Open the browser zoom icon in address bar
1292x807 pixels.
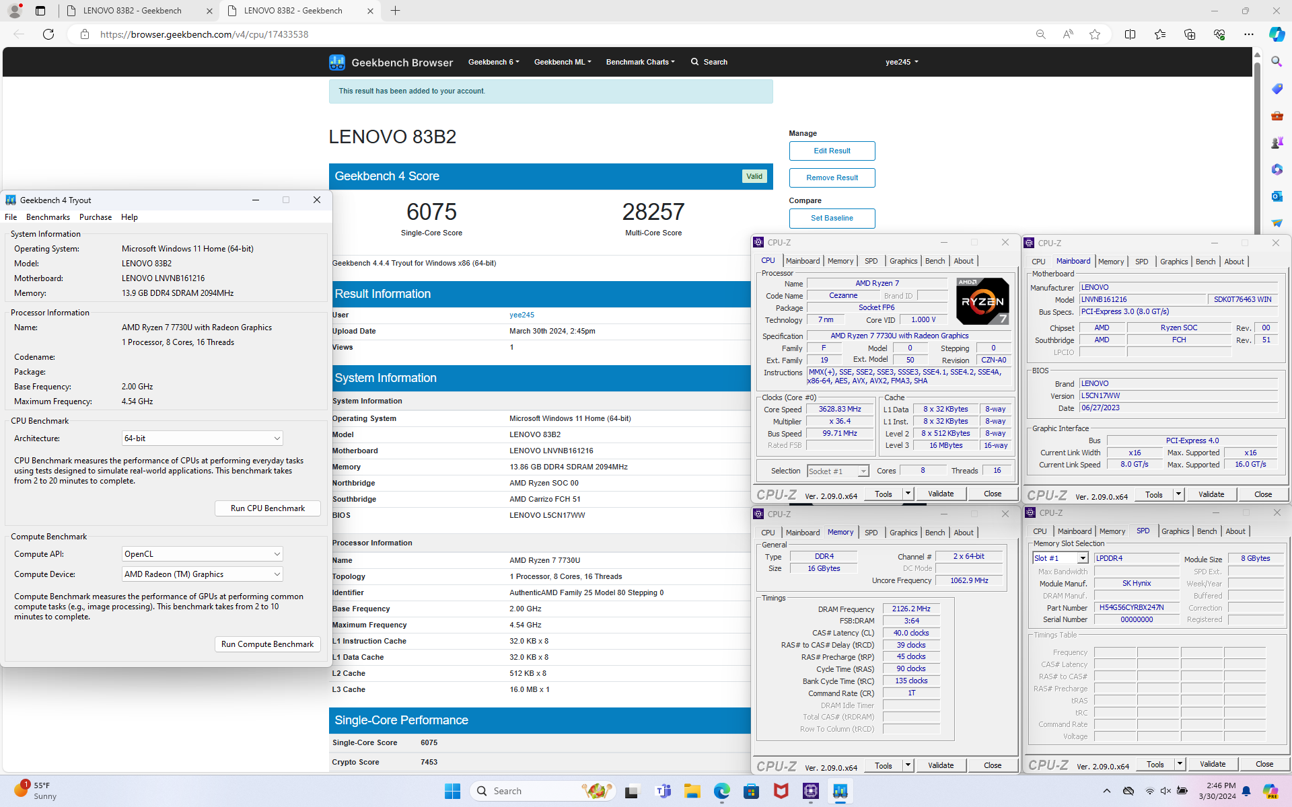click(x=1040, y=34)
